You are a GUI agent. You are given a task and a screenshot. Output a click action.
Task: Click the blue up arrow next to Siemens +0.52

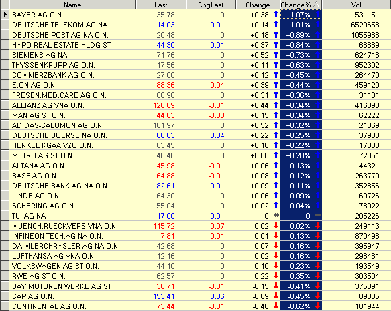[276, 54]
